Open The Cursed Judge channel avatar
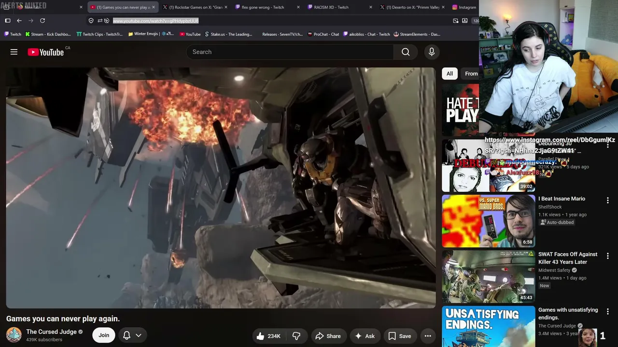 14,335
